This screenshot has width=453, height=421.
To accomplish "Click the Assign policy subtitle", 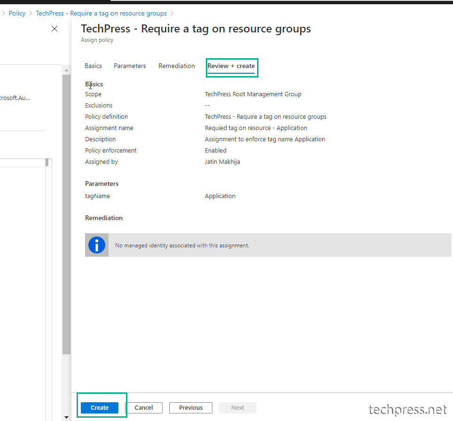I will click(97, 40).
